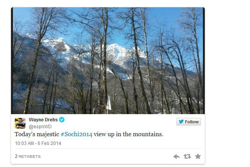Click the snow-capped peak in the photo
250x167 pixels.
pos(114,48)
